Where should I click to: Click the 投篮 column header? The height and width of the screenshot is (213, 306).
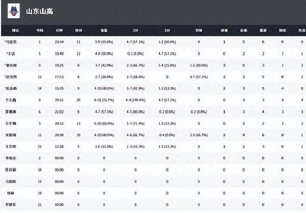pyautogui.click(x=104, y=30)
